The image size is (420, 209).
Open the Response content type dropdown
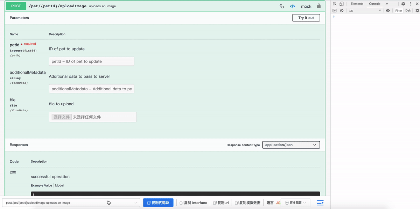coord(291,145)
